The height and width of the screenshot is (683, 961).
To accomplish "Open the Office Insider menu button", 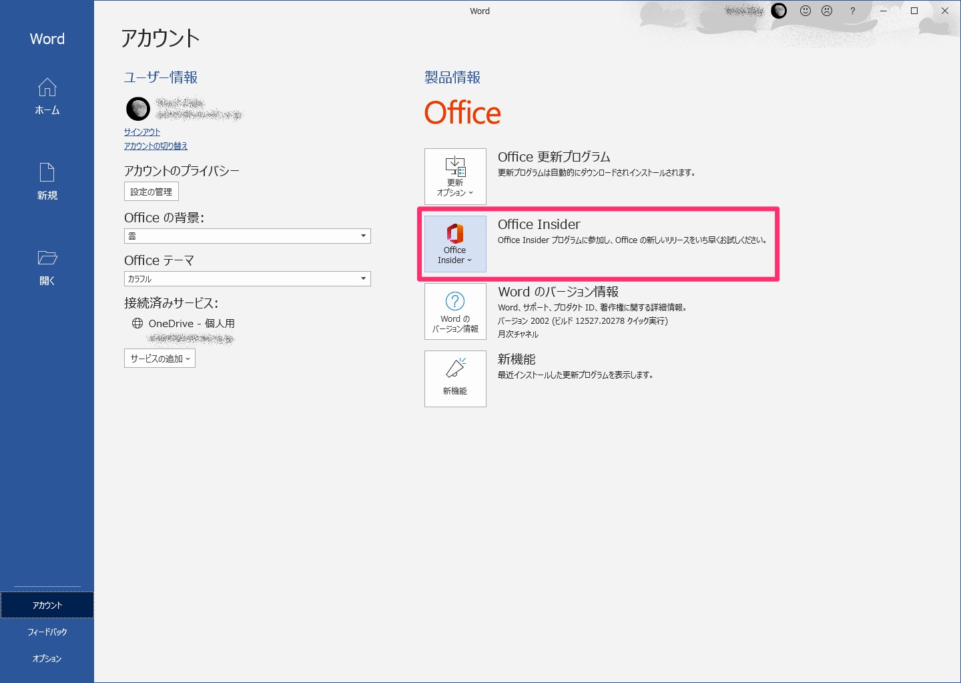I will (455, 244).
